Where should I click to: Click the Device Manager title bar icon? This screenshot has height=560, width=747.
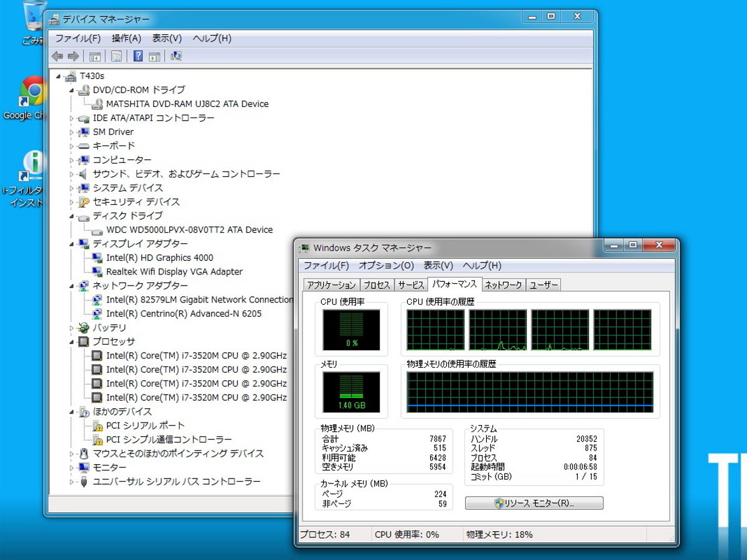(x=54, y=20)
